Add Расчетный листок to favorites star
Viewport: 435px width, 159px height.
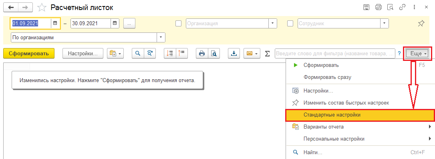tap(42, 8)
